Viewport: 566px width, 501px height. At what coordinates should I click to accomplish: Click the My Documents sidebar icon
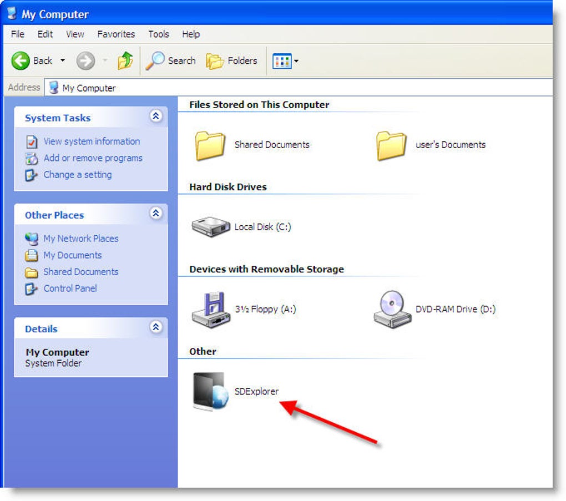point(32,256)
